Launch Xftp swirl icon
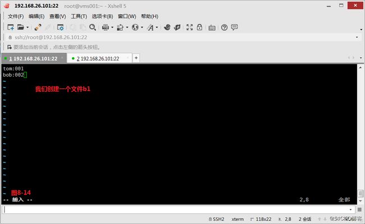Viewport: 365px width, 224px height. [167, 27]
